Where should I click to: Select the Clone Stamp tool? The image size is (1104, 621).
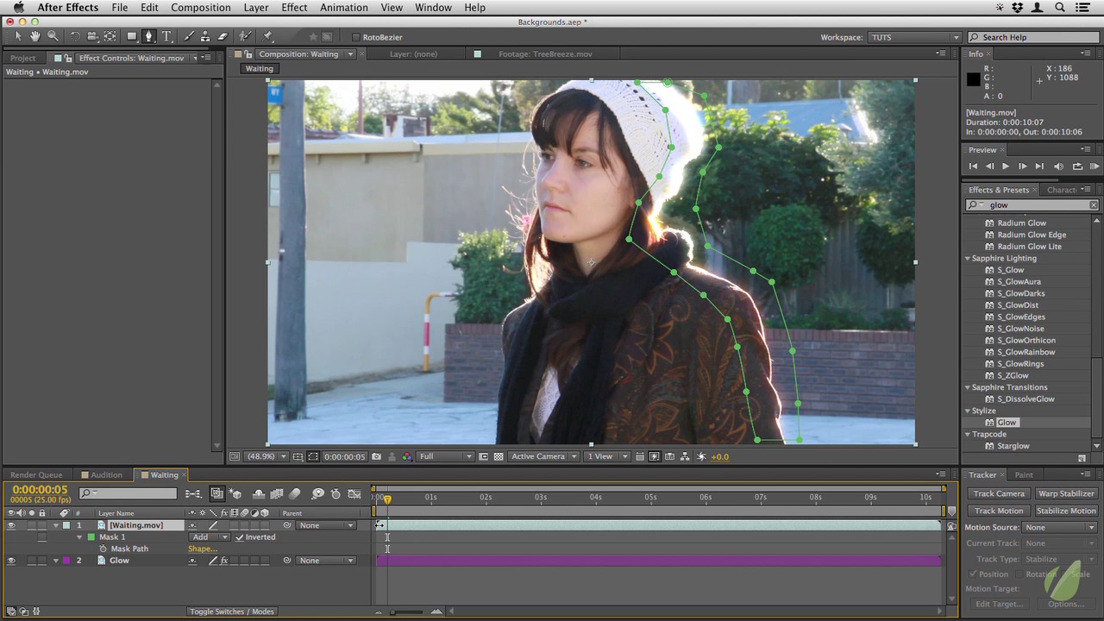pos(205,36)
